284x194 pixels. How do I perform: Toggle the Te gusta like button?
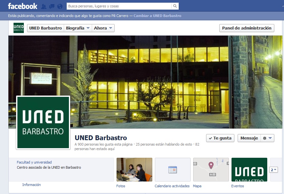point(220,138)
